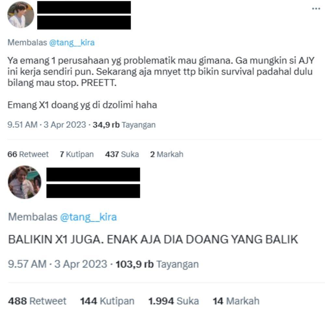Open 2 Markah bookmarks count
Screen dimensions: 325x318
[x=167, y=154]
